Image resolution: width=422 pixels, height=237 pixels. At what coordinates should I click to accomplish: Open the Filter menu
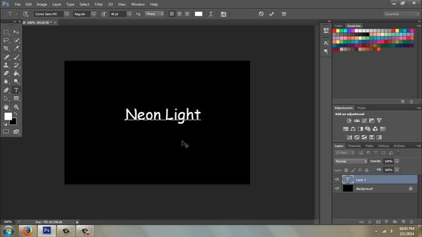[x=98, y=5]
